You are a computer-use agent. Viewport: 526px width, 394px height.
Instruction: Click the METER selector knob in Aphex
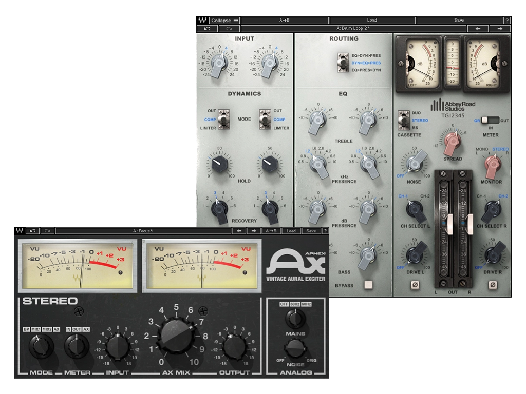(77, 346)
